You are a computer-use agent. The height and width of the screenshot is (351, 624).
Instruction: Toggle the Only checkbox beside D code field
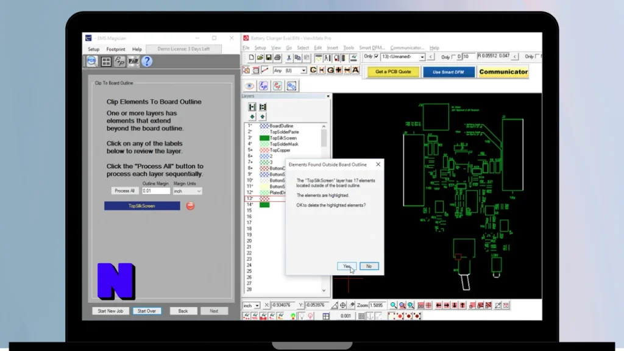pos(453,57)
